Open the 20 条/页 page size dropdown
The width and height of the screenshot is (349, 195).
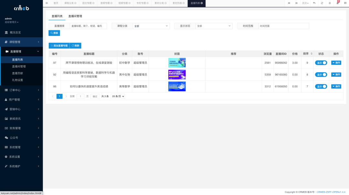(118, 96)
